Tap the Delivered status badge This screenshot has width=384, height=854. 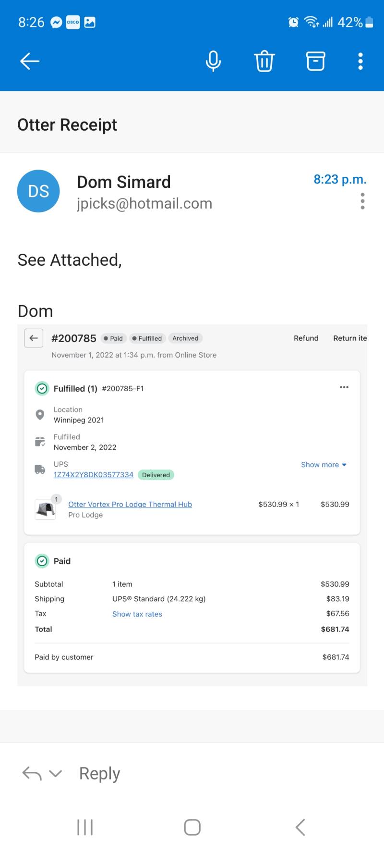(156, 475)
